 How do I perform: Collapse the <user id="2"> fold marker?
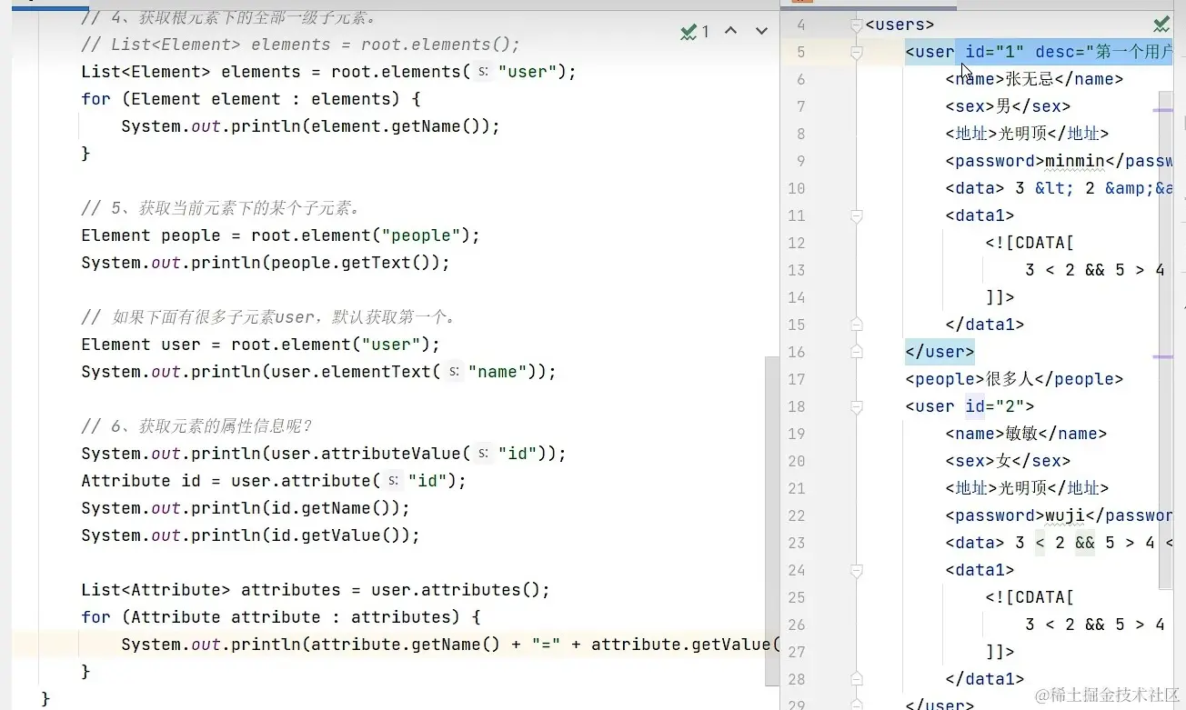856,406
